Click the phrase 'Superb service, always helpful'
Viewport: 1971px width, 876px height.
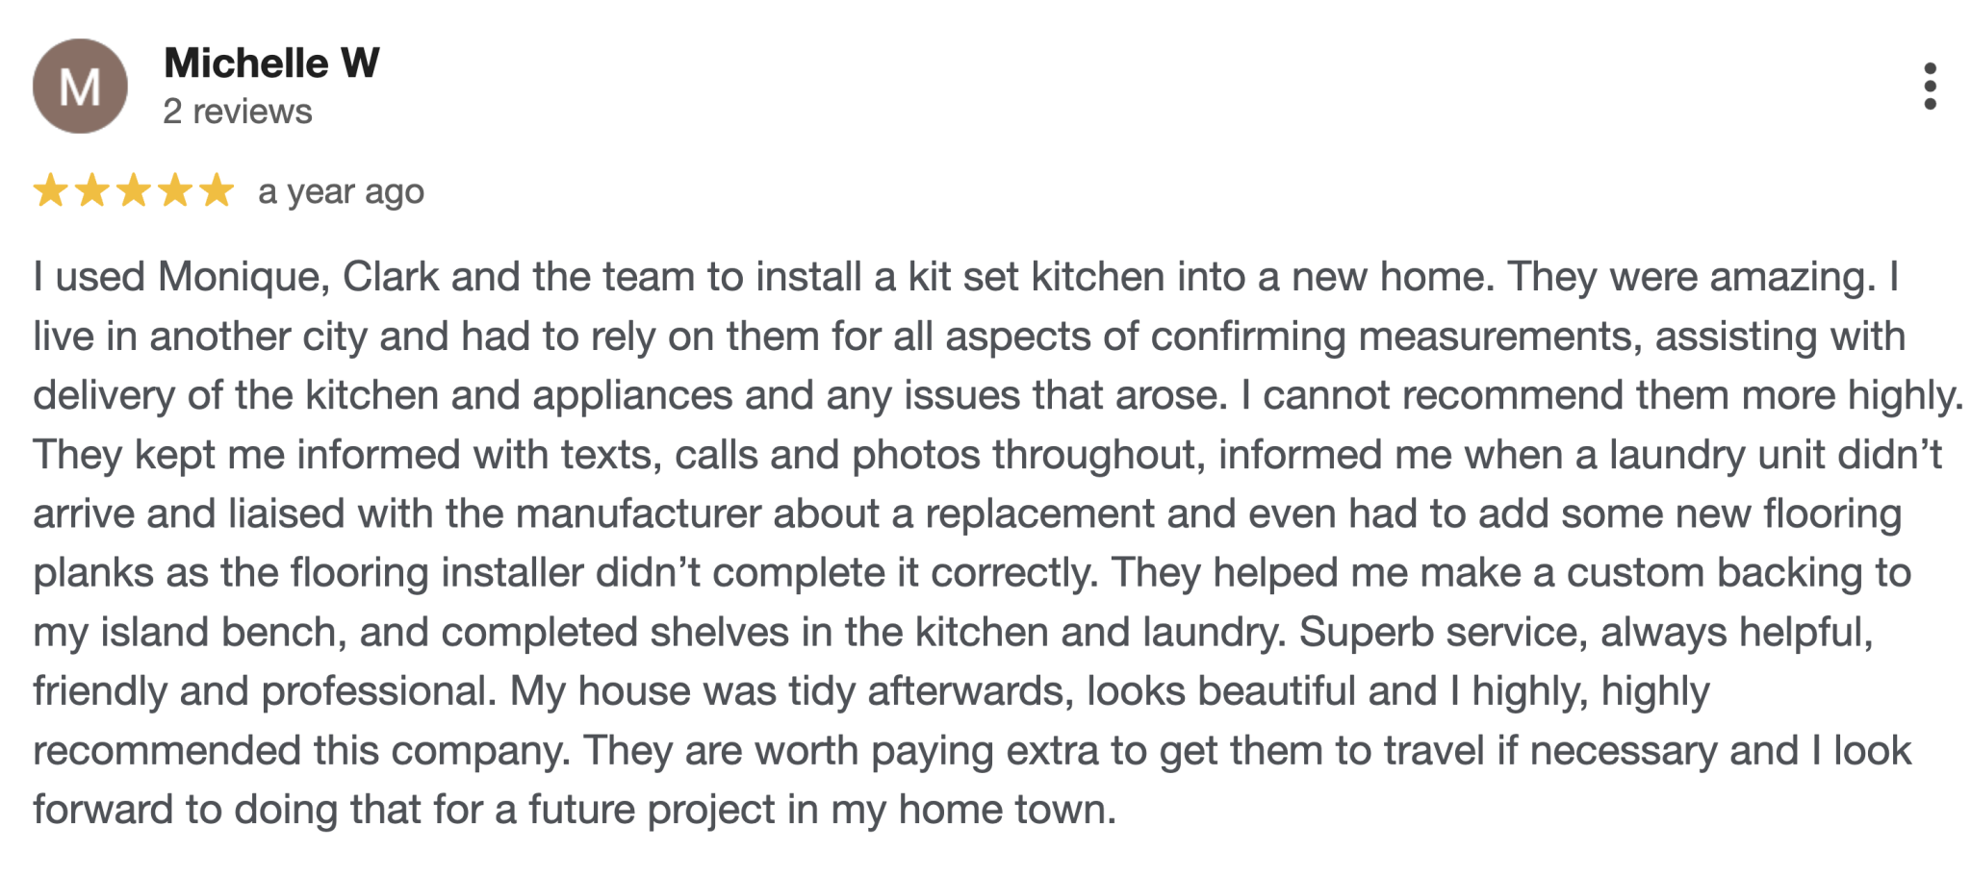(x=1586, y=633)
